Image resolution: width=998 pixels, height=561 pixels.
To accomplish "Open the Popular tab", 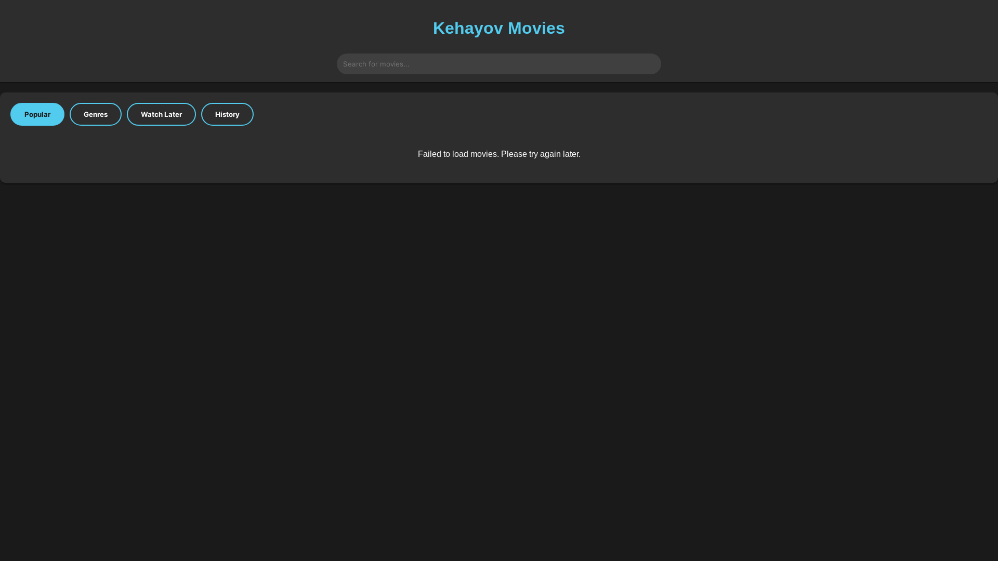I will click(x=37, y=114).
